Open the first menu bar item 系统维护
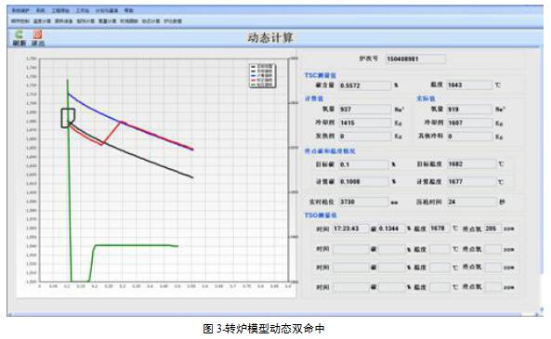The width and height of the screenshot is (551, 339). (20, 10)
